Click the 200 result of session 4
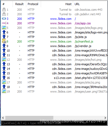The image size is (108, 126). click(x=20, y=23)
